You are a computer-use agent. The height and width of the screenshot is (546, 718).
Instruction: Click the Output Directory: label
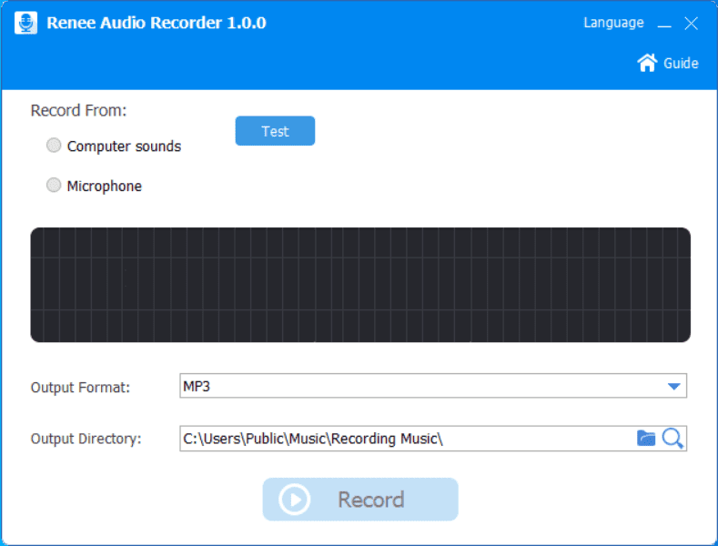point(86,439)
